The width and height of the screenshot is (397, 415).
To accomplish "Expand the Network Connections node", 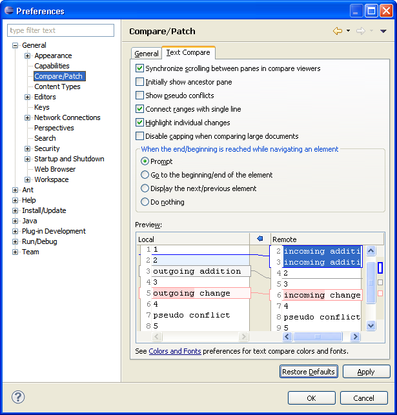I will coord(27,117).
